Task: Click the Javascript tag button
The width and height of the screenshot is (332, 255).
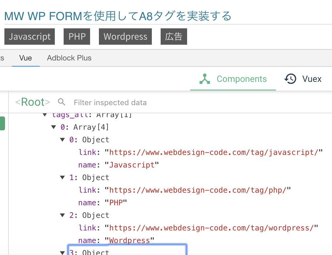Action: click(30, 37)
